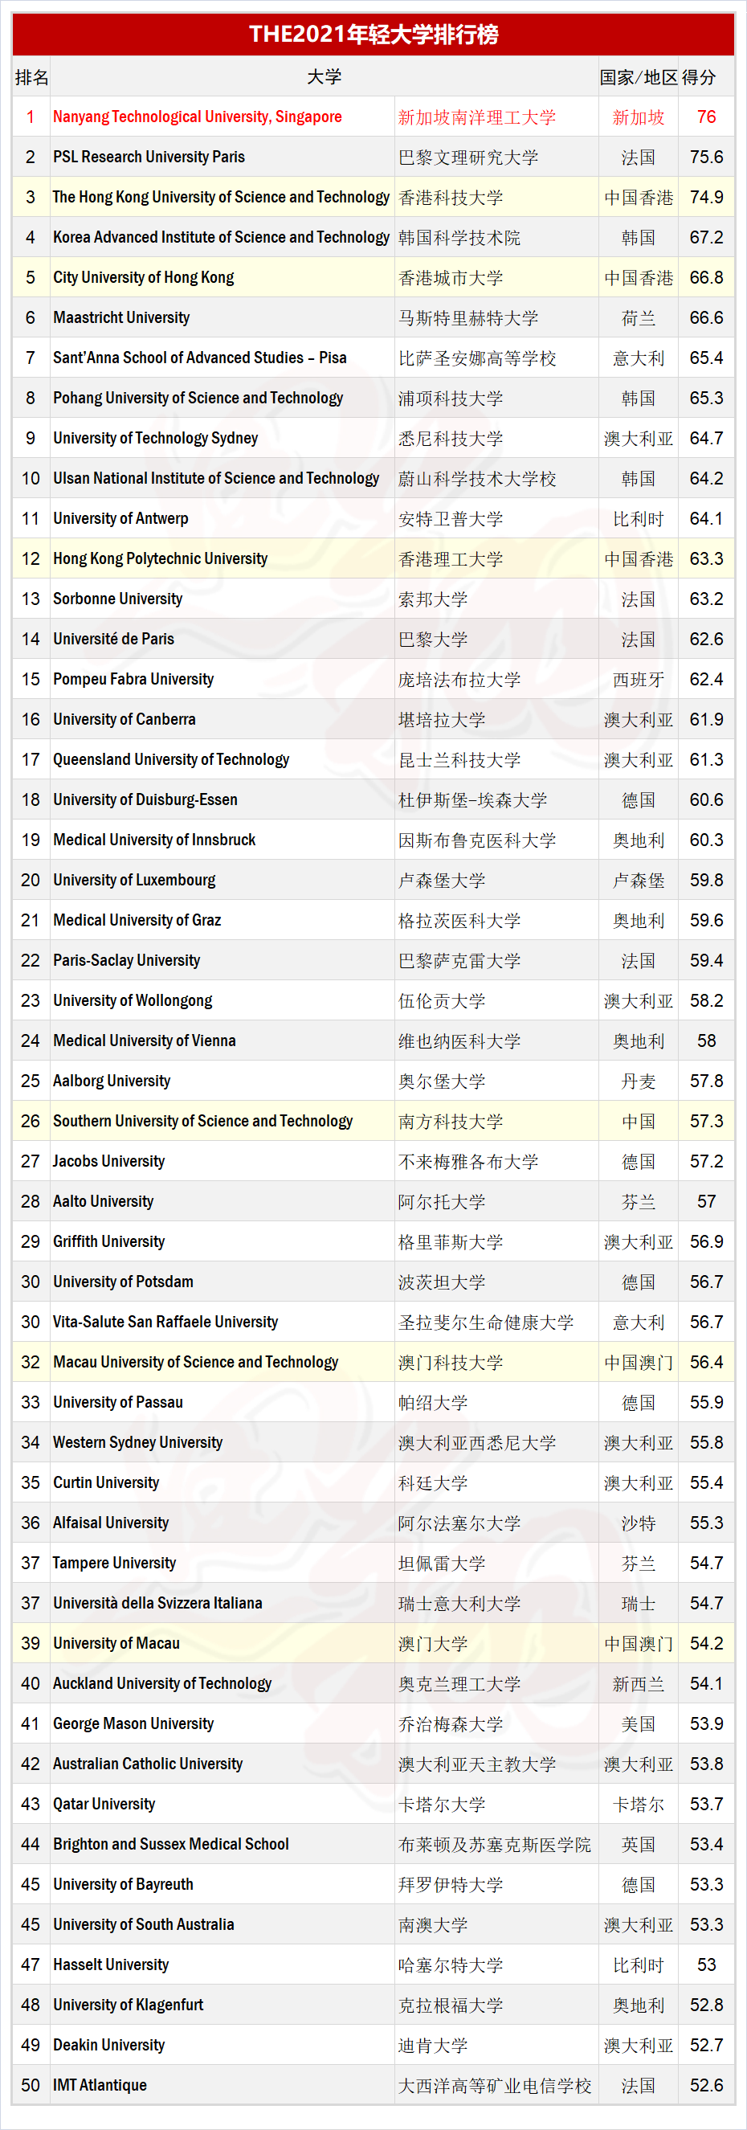Select Hong Kong Polytechnic University cell
This screenshot has width=747, height=2130.
tap(222, 559)
